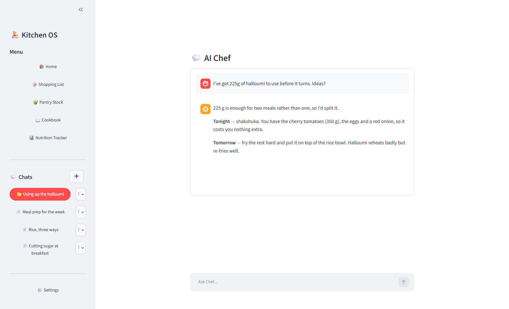Expand options for Cutting sugar at breakfast
The height and width of the screenshot is (309, 509).
coord(81,248)
